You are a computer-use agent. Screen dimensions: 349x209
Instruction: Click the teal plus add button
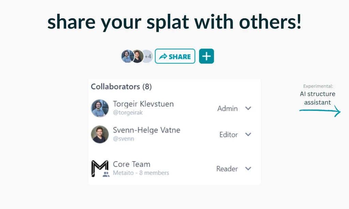click(207, 56)
